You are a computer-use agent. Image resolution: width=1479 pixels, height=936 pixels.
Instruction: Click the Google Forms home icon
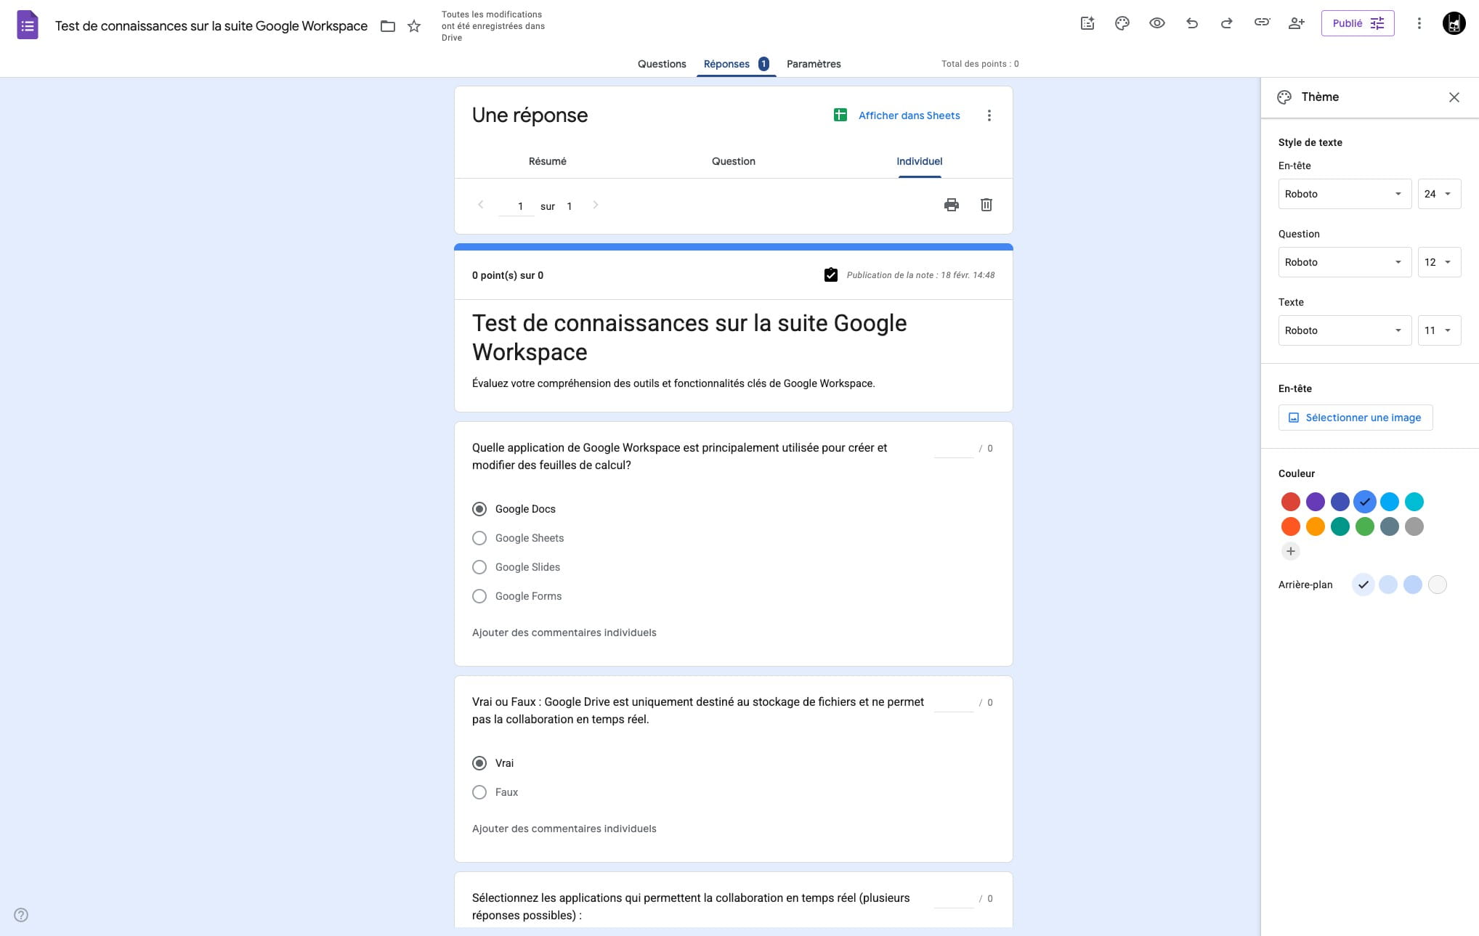pos(28,25)
